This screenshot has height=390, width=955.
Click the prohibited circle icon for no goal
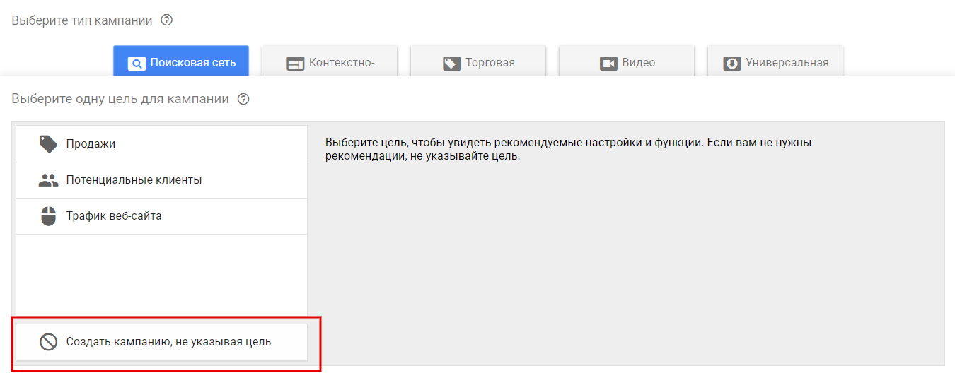point(48,343)
